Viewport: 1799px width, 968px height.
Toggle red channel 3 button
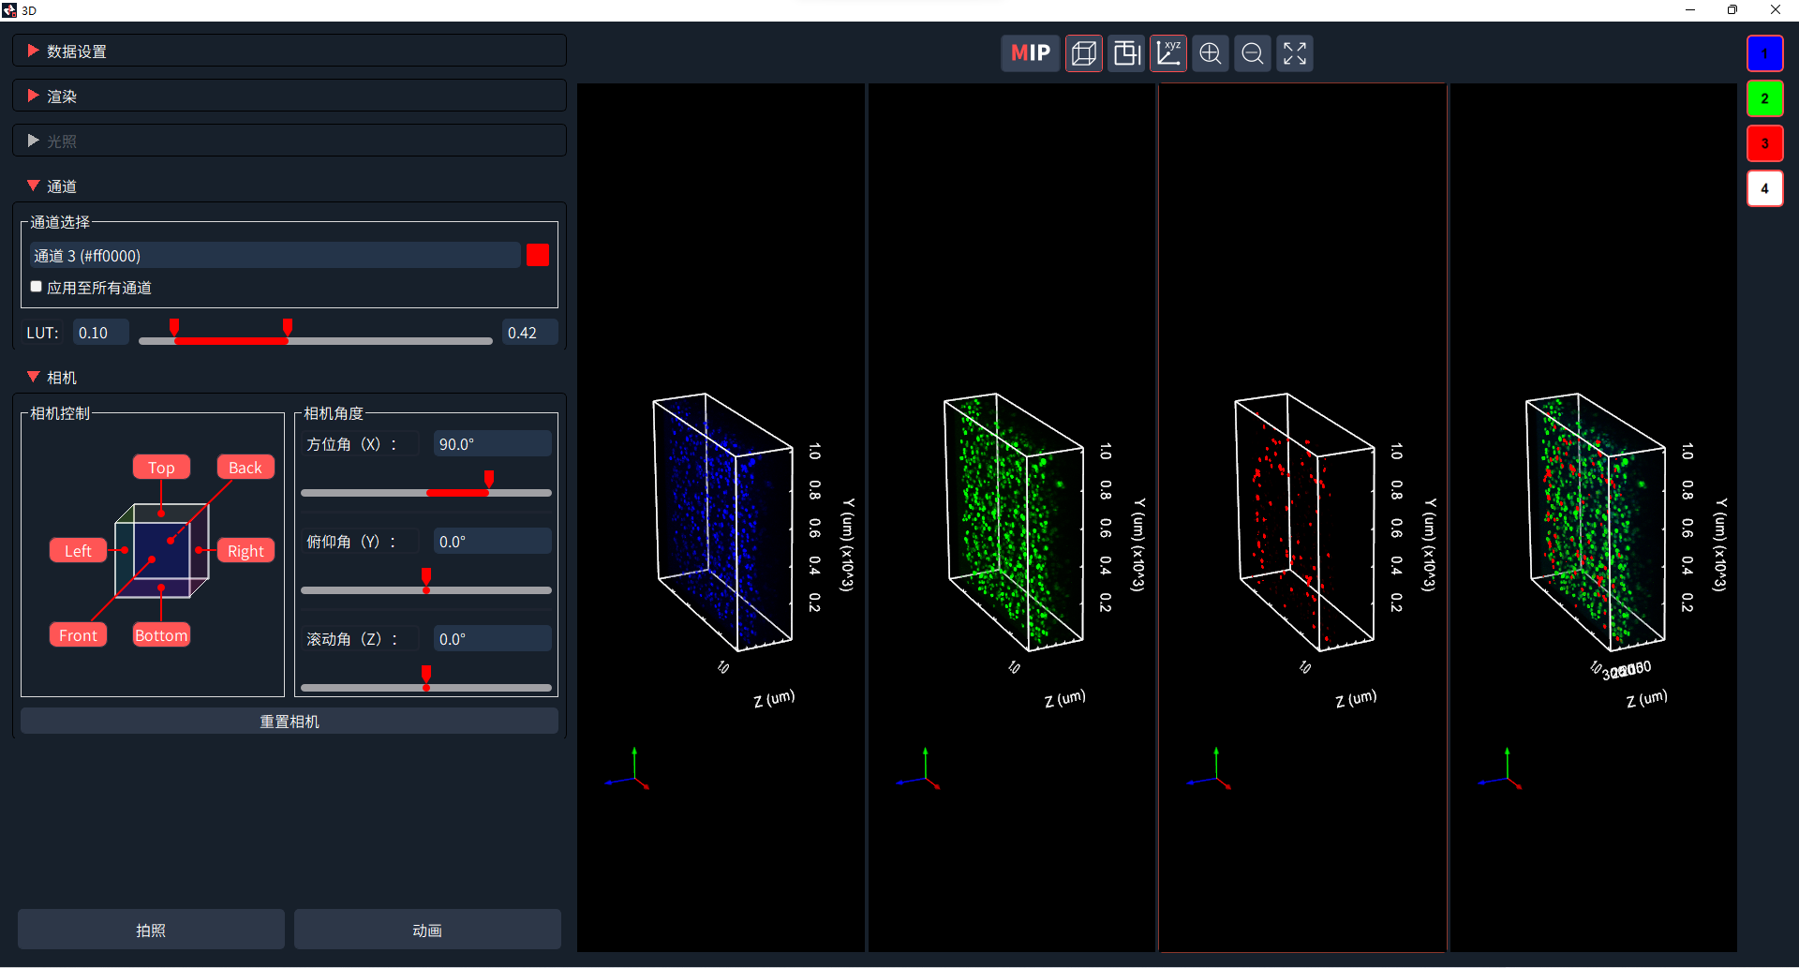(x=1765, y=143)
